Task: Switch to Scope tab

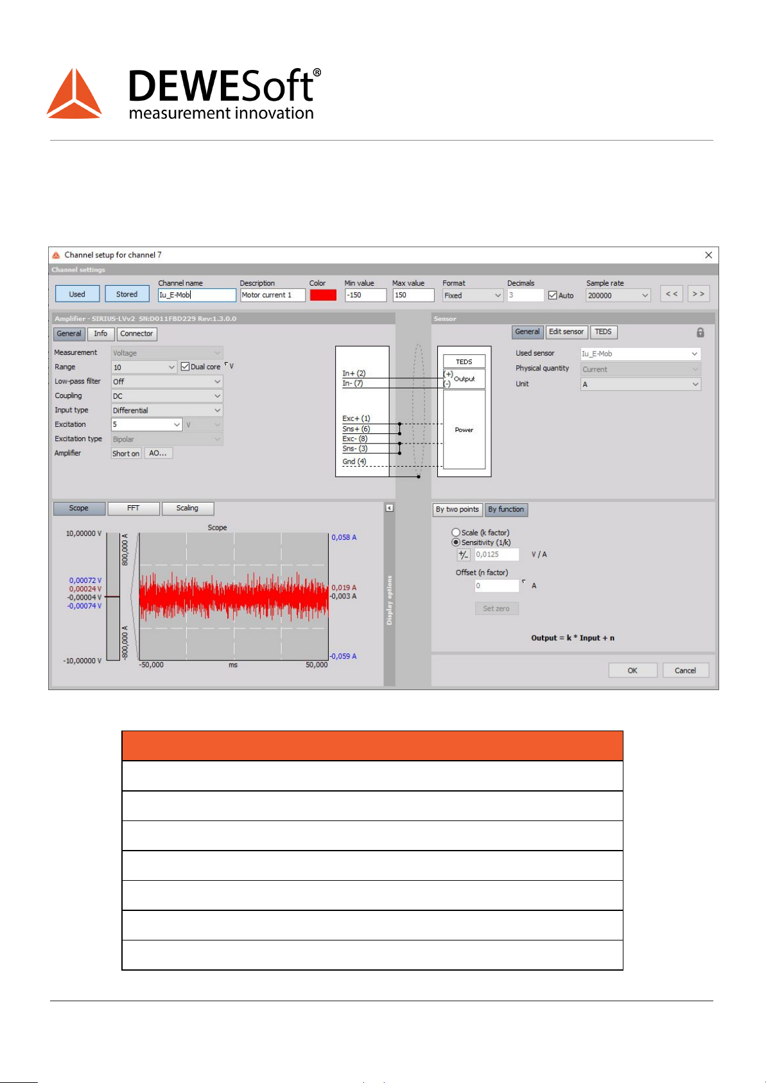Action: tap(79, 508)
